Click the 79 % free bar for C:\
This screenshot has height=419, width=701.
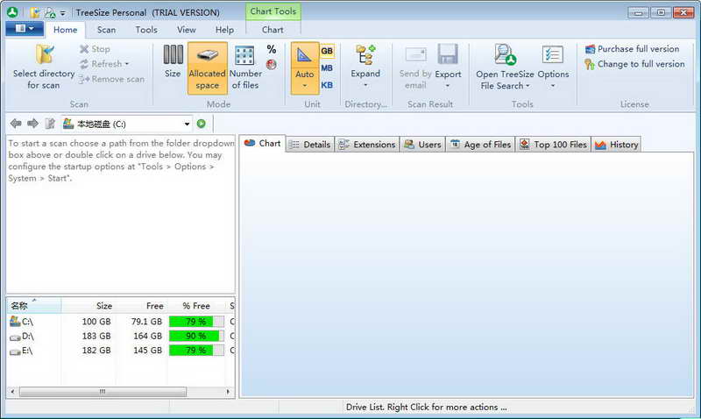196,322
